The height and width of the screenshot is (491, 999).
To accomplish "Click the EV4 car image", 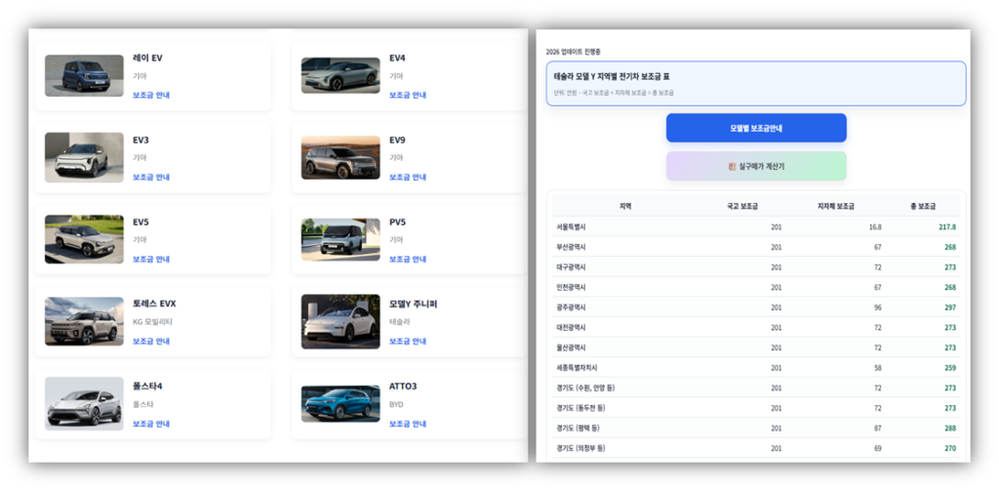I will (340, 75).
